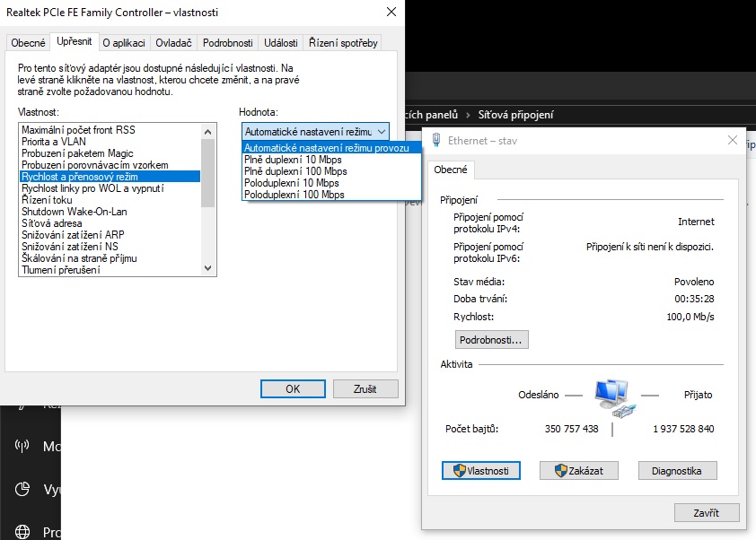The width and height of the screenshot is (756, 540).
Task: Open Vlastnosti in Ethernet status window
Action: click(x=481, y=471)
